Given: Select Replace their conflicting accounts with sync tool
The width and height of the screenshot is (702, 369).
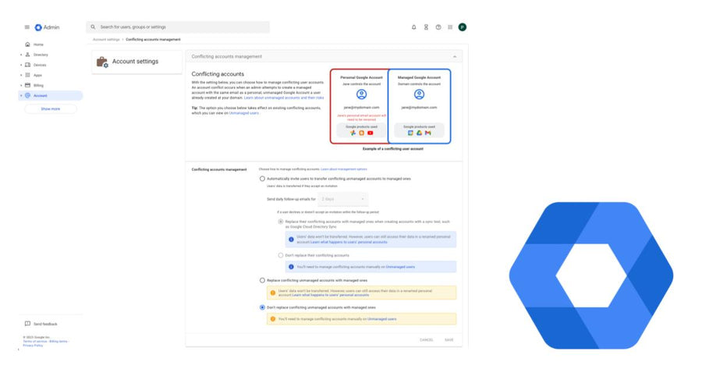Looking at the screenshot, I should (x=281, y=222).
